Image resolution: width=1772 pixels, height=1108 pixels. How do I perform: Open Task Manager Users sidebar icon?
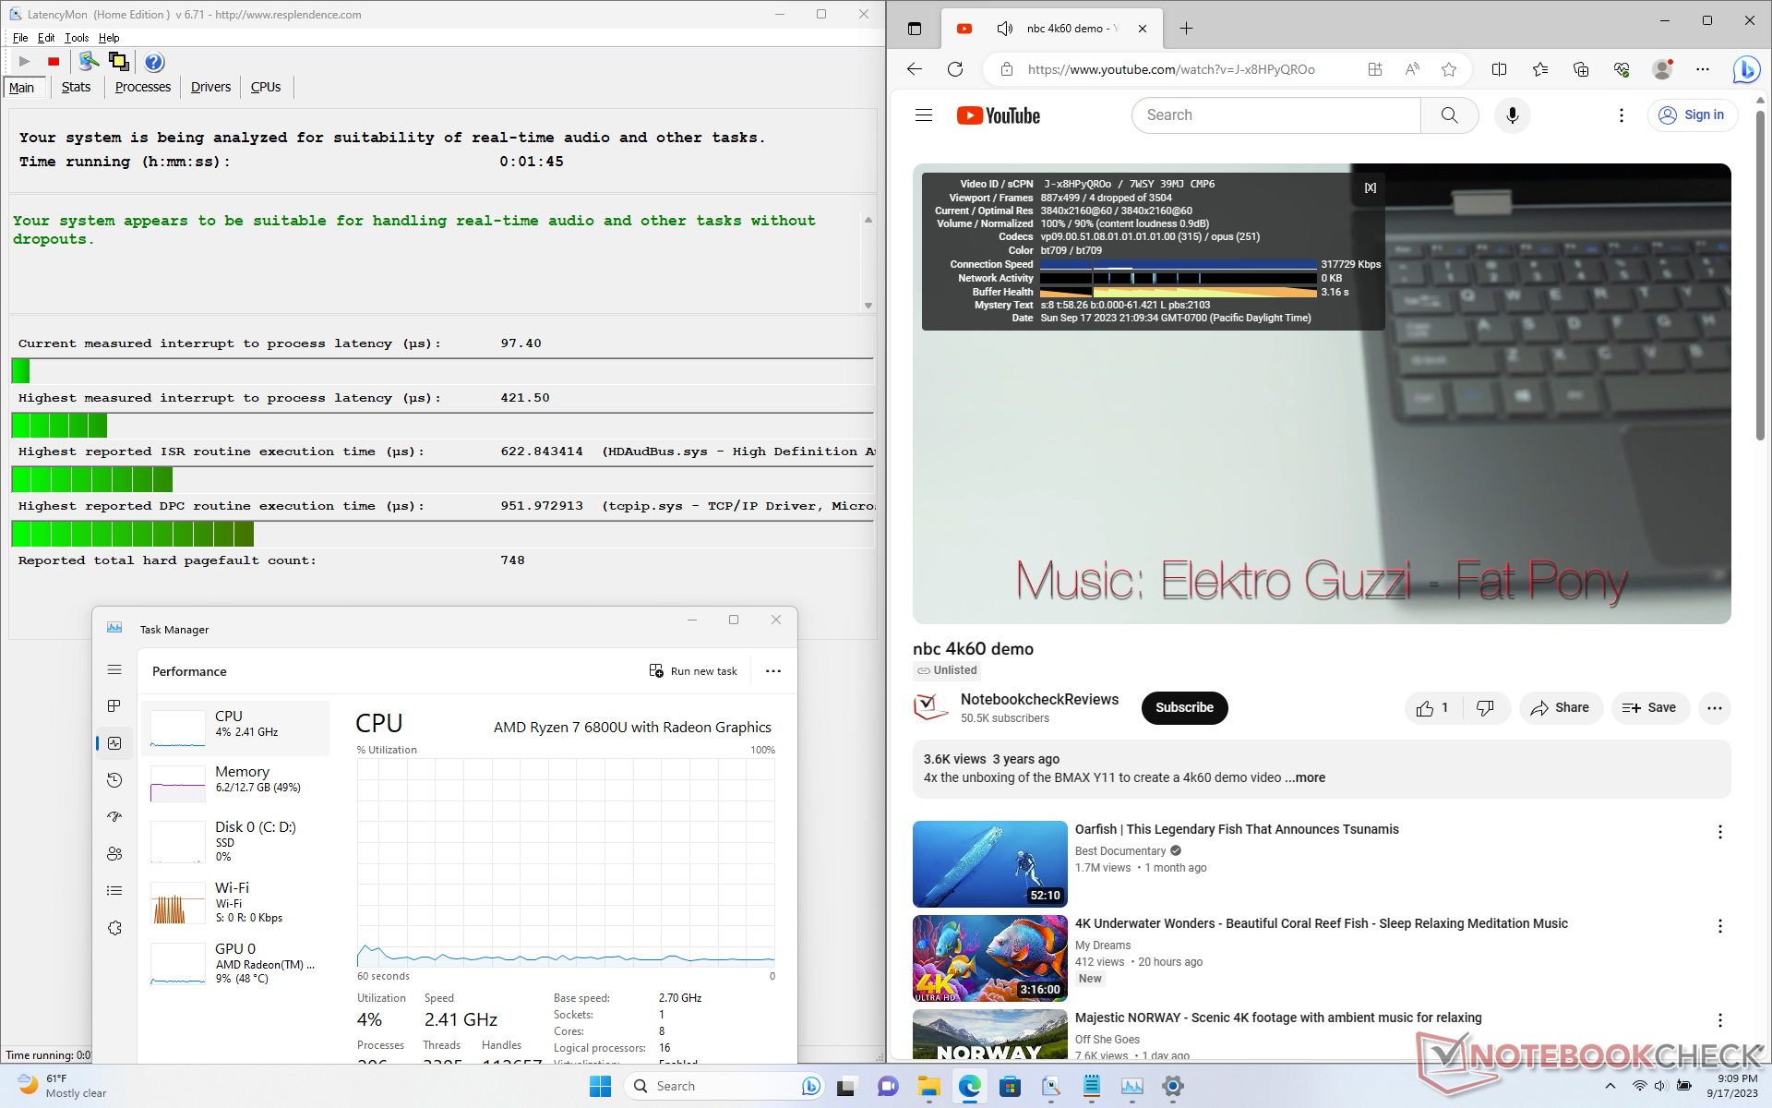coord(114,854)
